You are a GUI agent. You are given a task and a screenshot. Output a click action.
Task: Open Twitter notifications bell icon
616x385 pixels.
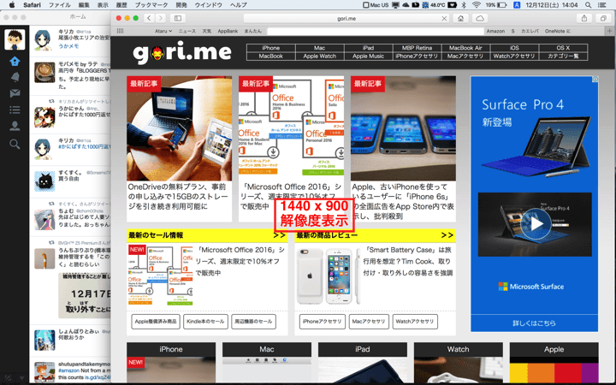coord(15,77)
